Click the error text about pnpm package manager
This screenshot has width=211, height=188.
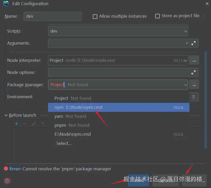click(67, 169)
